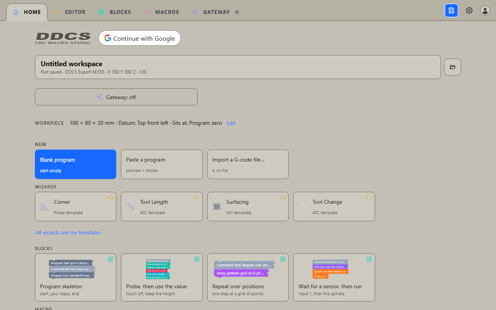The image size is (496, 310).
Task: Click blocks icon on Repeat over positions card
Action: [283, 259]
